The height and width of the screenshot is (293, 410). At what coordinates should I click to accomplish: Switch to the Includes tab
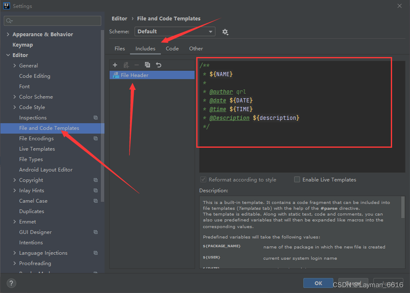tap(145, 49)
